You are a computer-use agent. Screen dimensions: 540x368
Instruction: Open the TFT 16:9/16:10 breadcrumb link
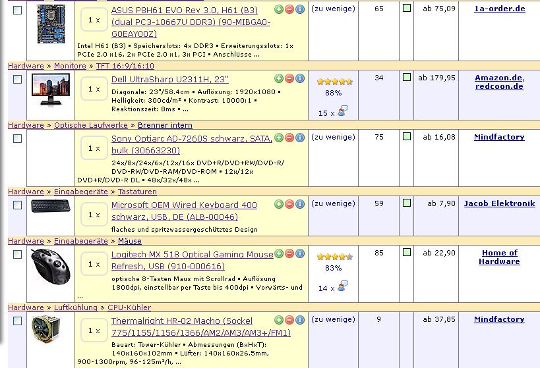(x=125, y=66)
